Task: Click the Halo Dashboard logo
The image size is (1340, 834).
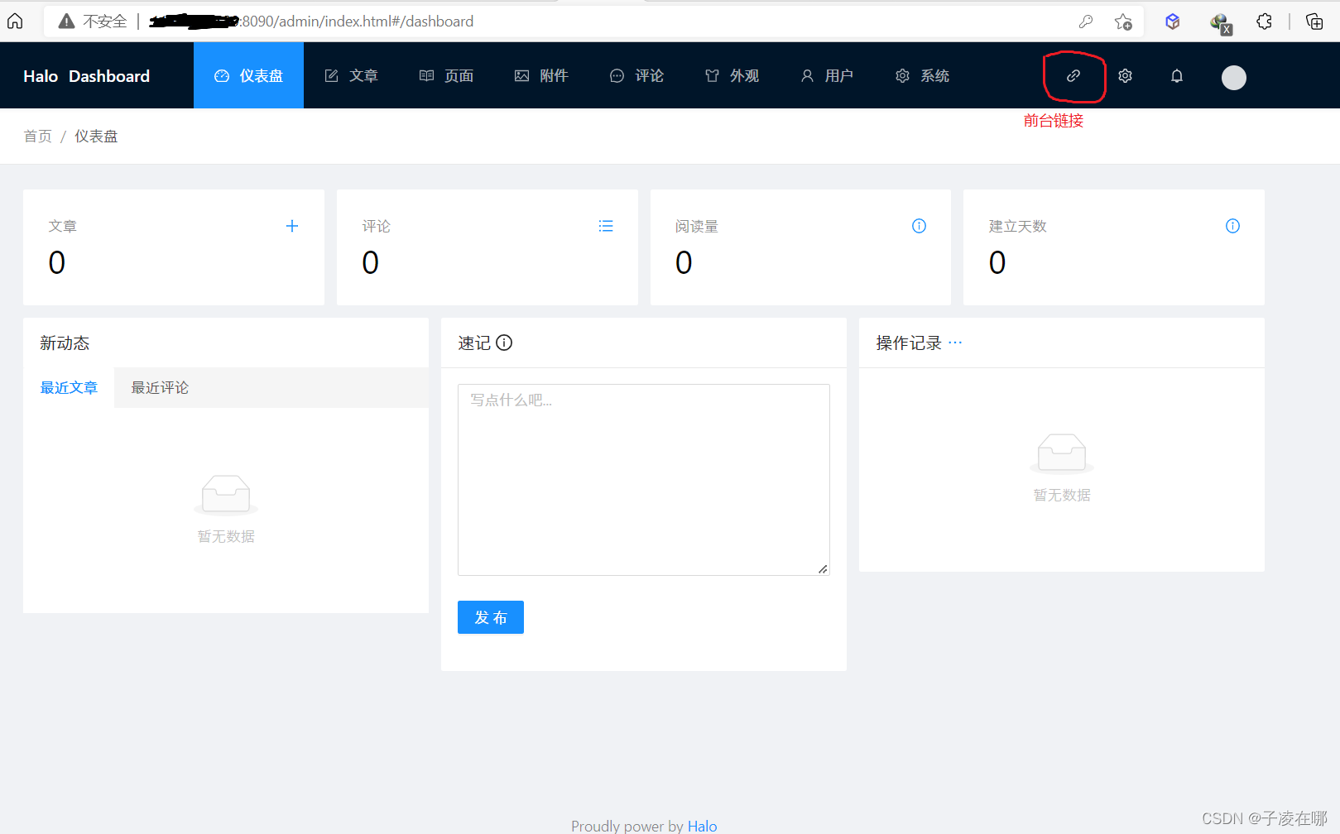Action: point(87,76)
